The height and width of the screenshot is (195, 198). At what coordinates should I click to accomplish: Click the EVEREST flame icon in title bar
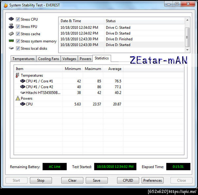click(6, 5)
